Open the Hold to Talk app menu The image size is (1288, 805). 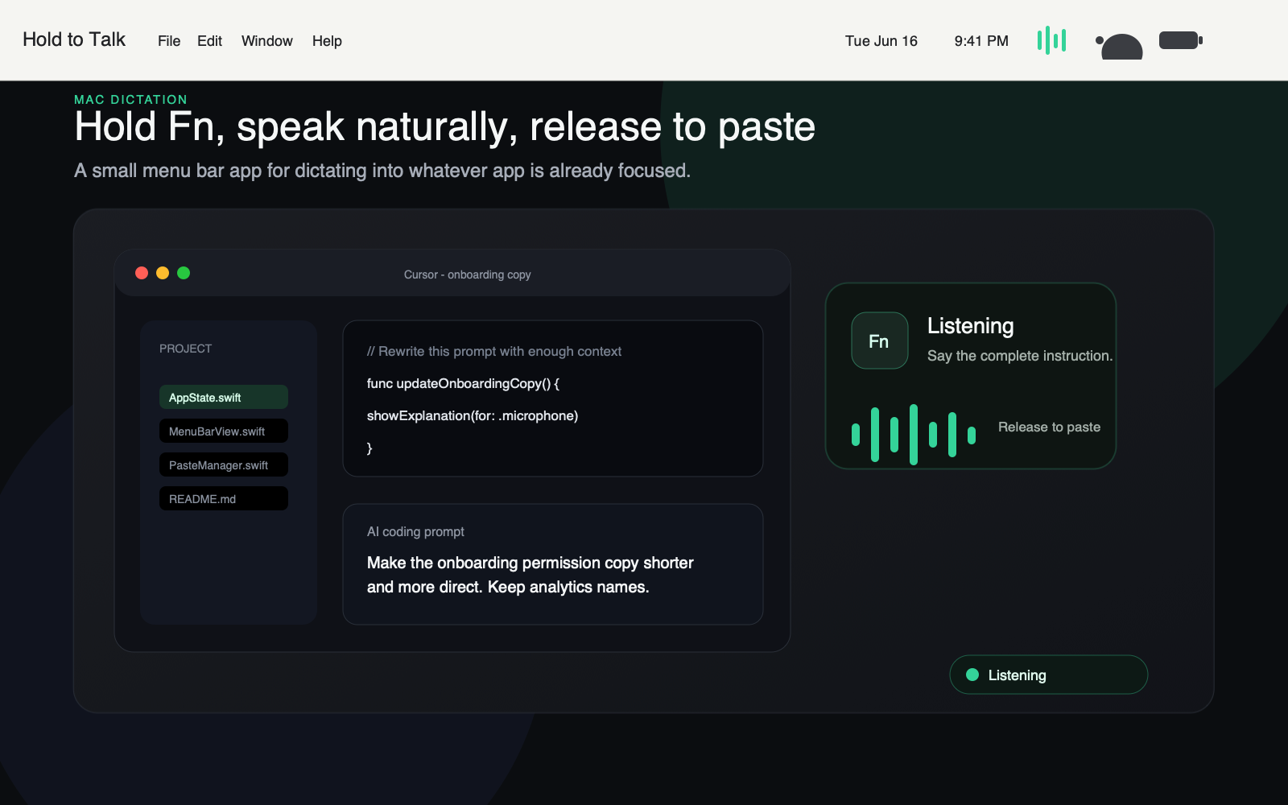(x=74, y=39)
